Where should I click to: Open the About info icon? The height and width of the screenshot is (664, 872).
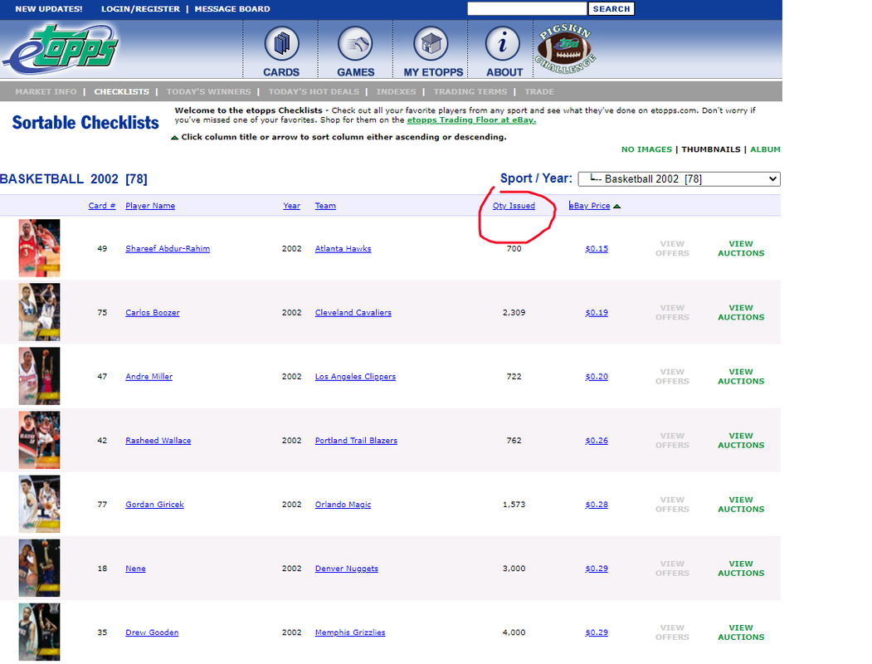pyautogui.click(x=503, y=44)
